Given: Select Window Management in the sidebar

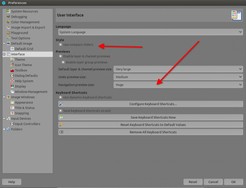Looking at the screenshot, I should coord(31,92).
